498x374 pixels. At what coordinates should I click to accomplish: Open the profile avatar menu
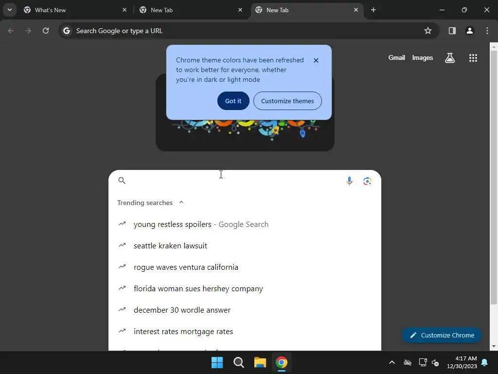pos(470,31)
